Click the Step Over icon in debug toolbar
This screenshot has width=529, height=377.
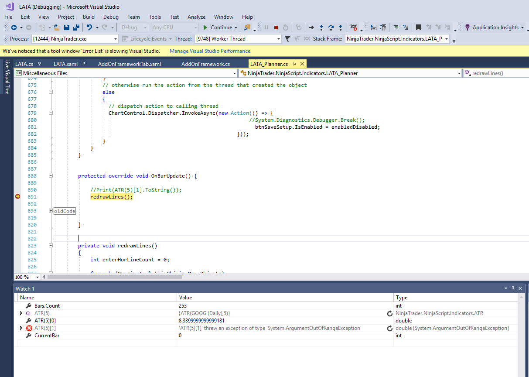pyautogui.click(x=331, y=27)
